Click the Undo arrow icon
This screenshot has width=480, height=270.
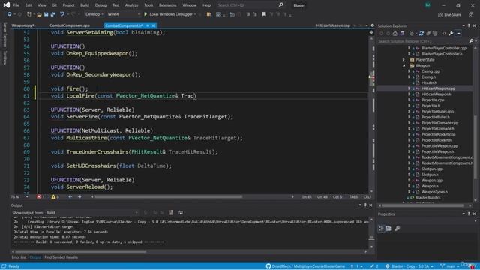pos(62,14)
